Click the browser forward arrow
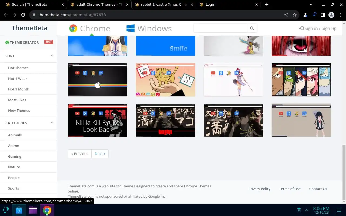This screenshot has height=216, width=346. click(15, 15)
